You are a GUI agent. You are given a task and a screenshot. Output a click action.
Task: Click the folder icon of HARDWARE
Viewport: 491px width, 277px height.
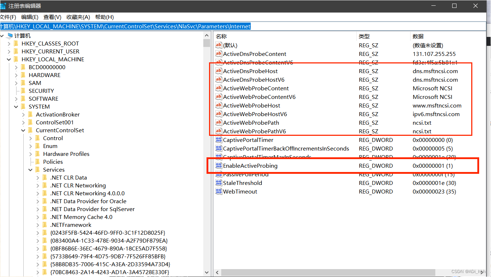[x=23, y=75]
